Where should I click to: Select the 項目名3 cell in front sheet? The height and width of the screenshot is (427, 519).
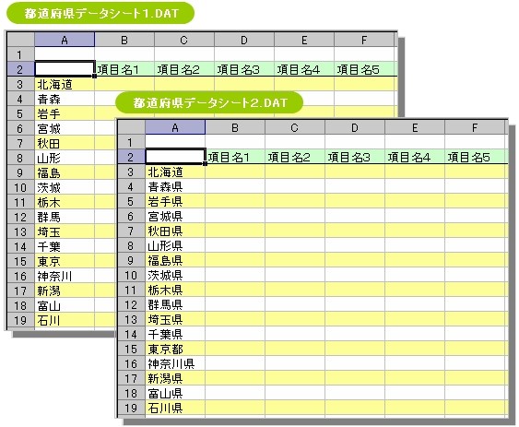pos(355,157)
